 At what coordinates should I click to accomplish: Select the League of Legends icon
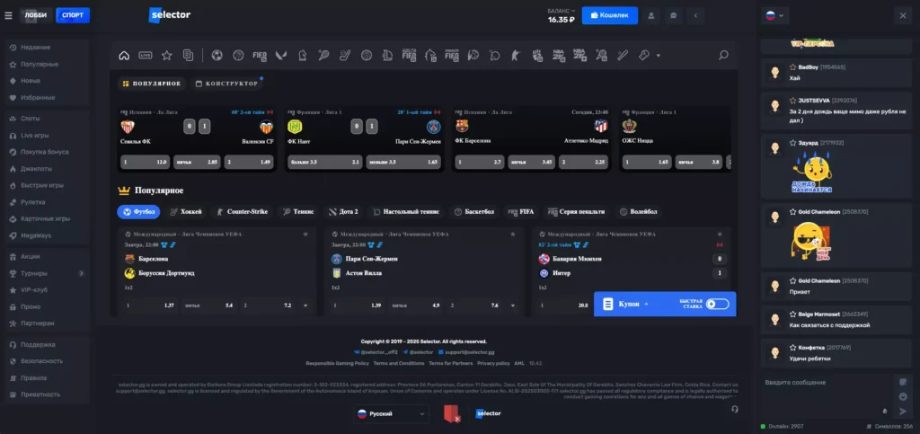coord(387,55)
